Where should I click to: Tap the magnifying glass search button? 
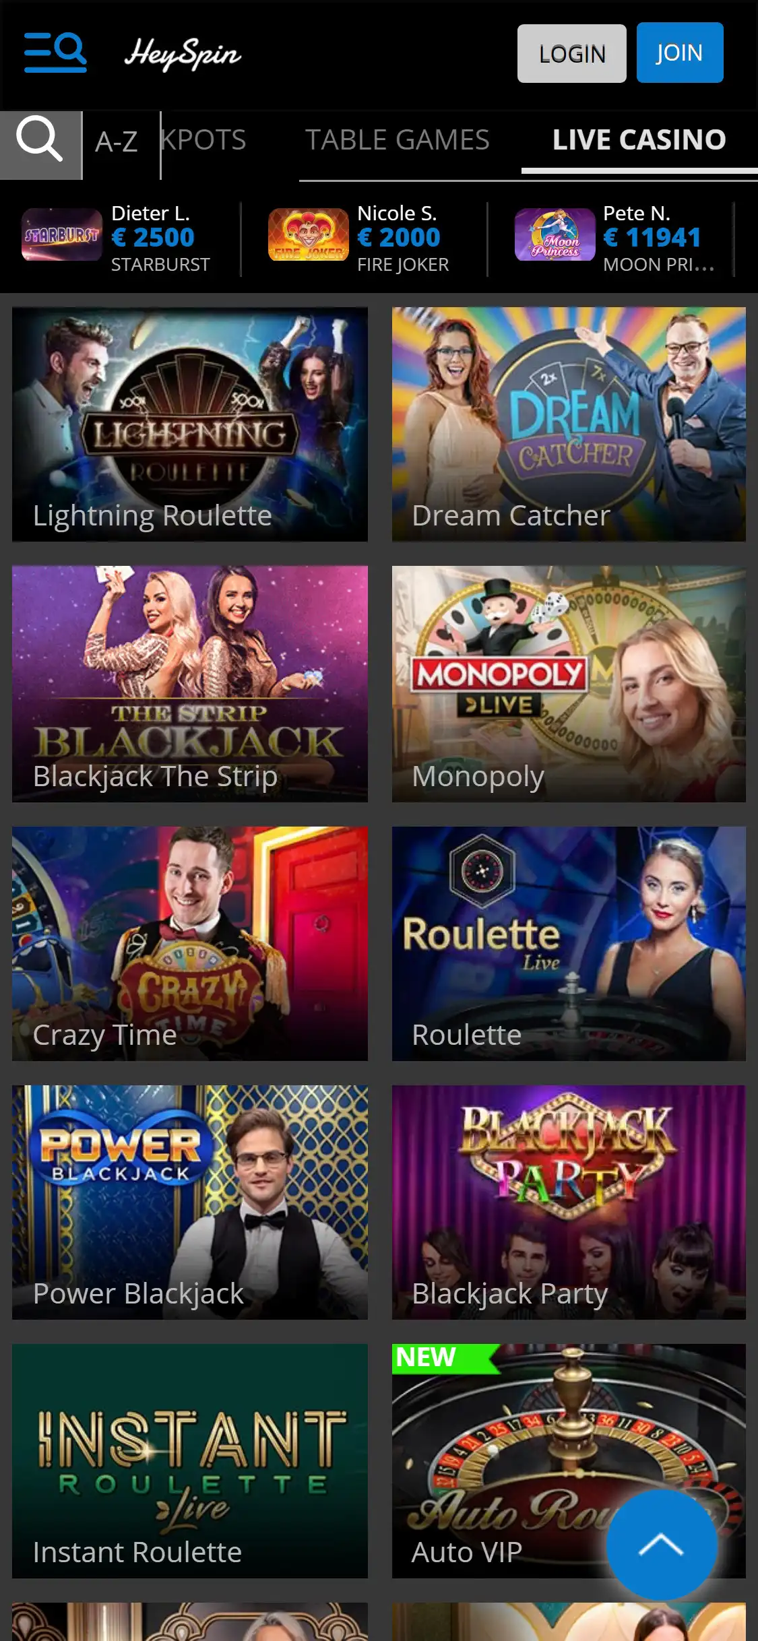point(40,145)
